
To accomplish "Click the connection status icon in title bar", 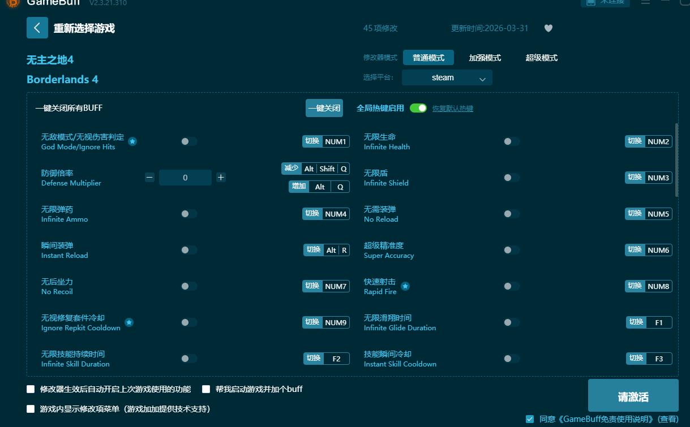I will tap(591, 2).
